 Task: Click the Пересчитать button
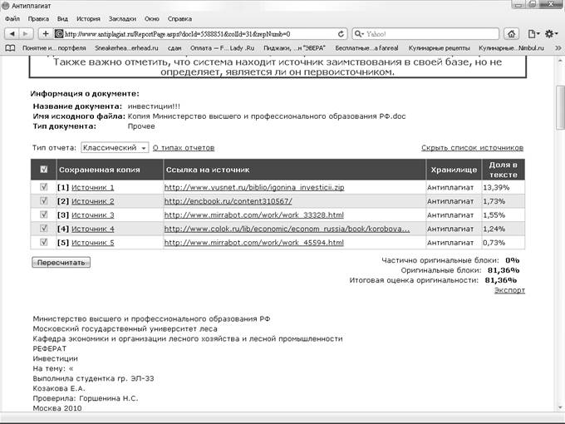tap(61, 263)
